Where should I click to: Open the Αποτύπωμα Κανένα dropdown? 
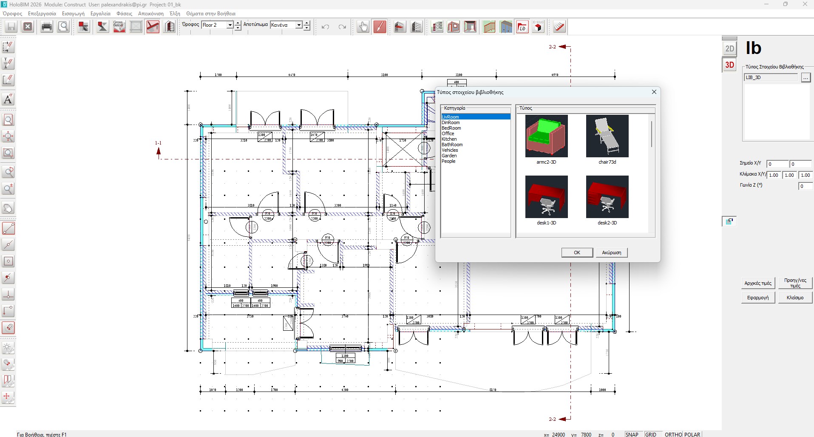(x=299, y=25)
